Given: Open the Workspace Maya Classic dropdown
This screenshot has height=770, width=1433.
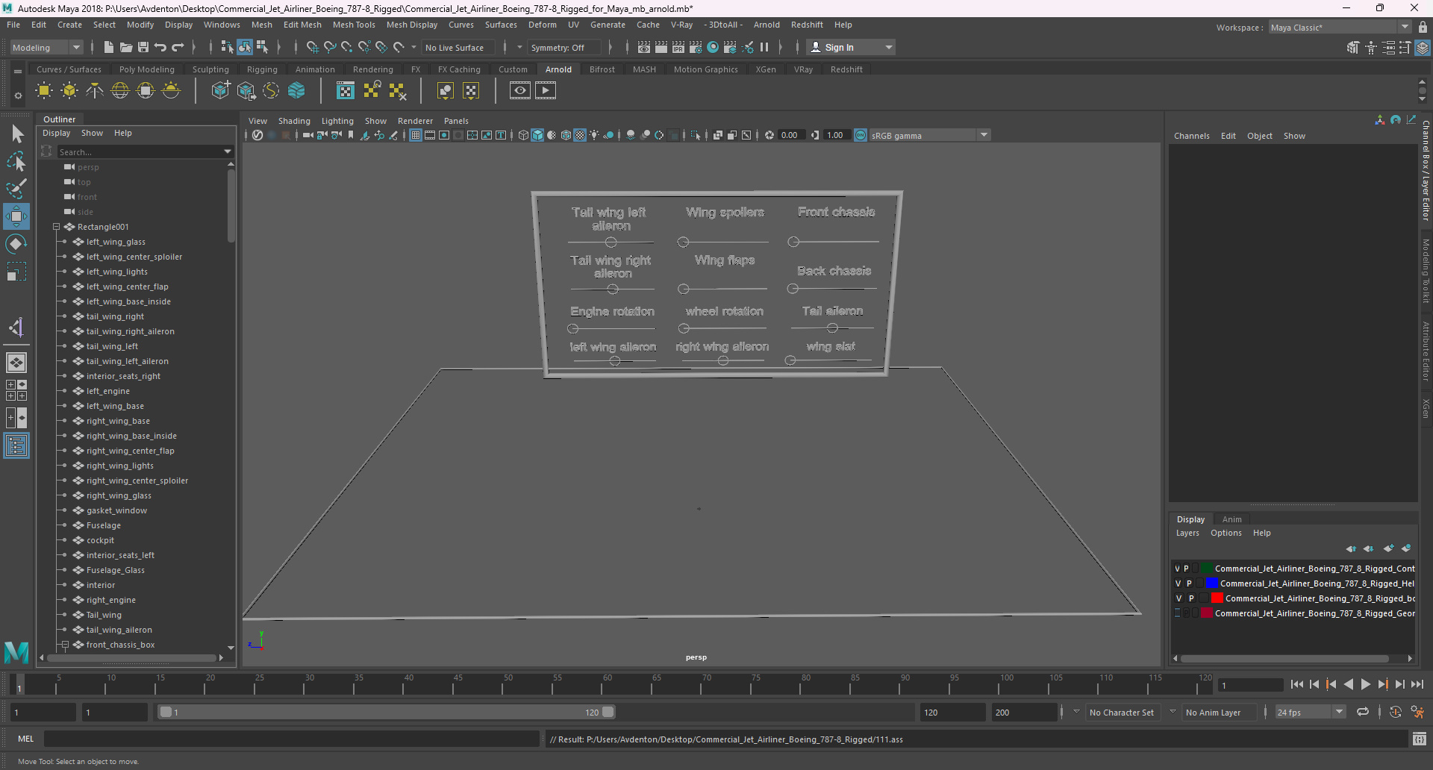Looking at the screenshot, I should pos(1405,27).
